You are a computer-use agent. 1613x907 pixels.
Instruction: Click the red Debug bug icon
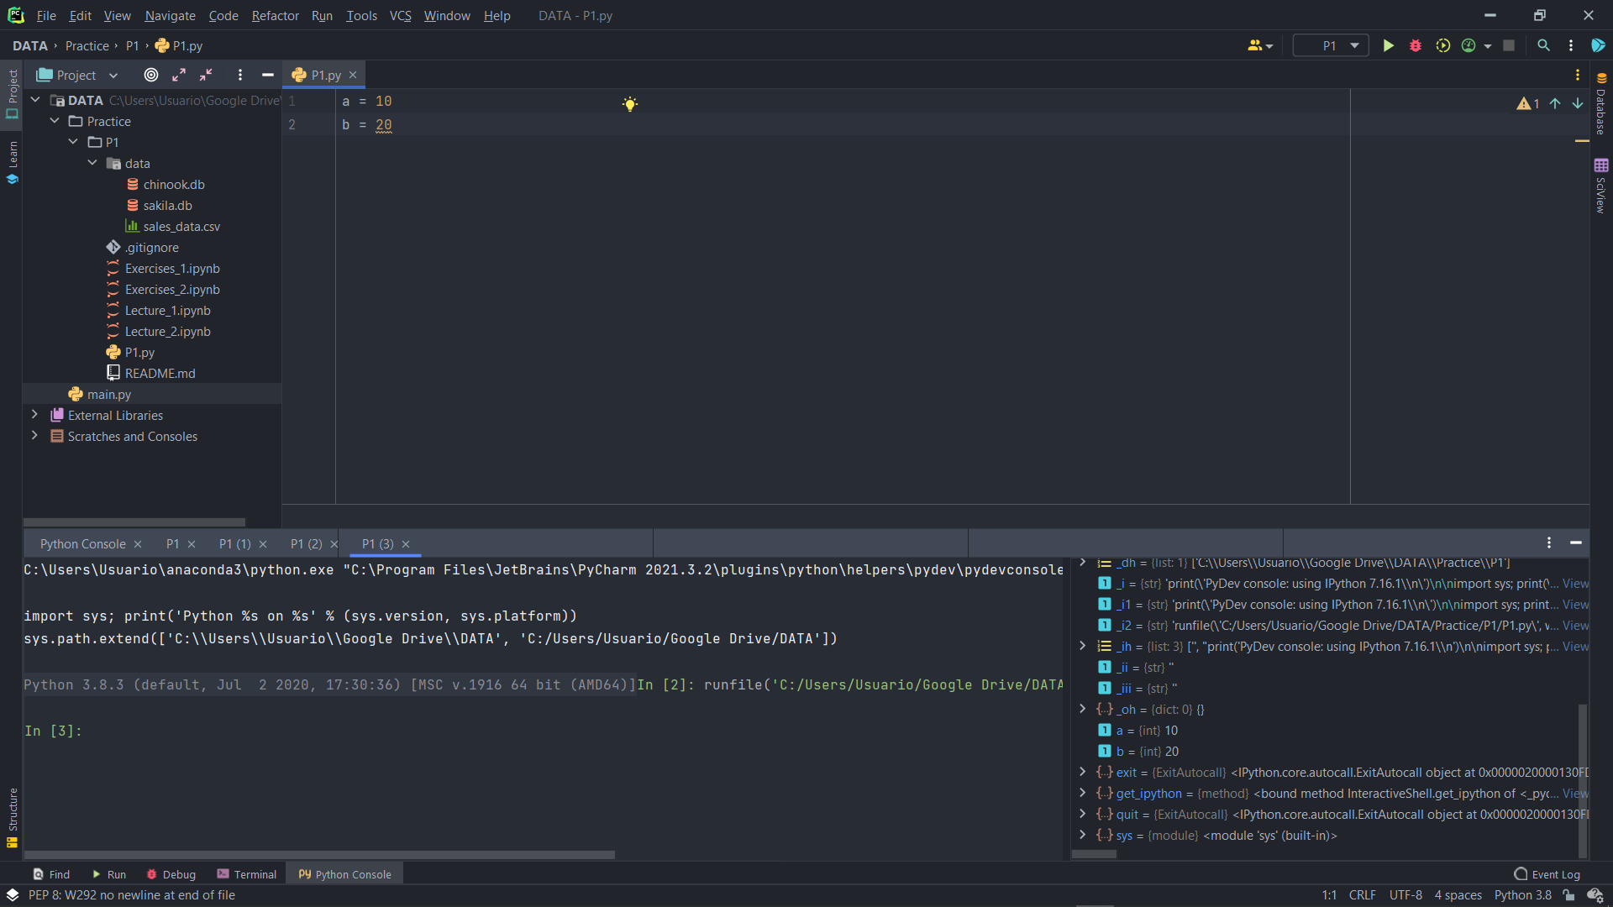[1416, 46]
